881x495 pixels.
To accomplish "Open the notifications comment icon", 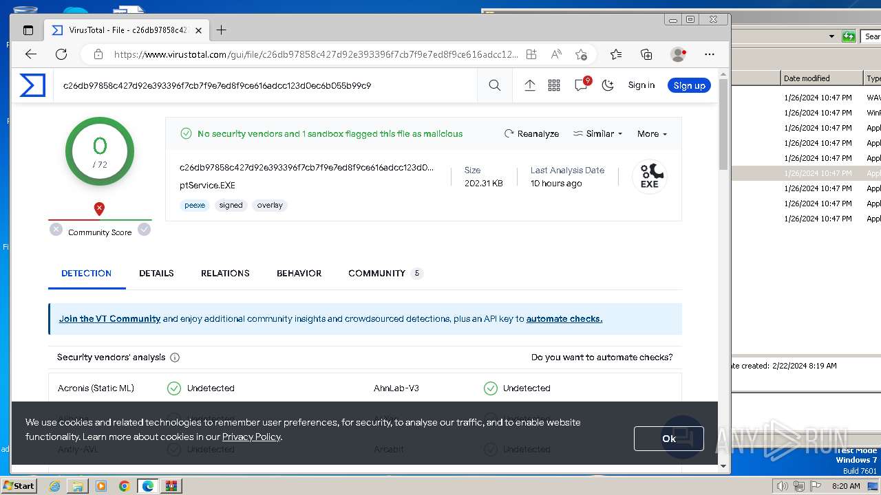I will coord(582,85).
